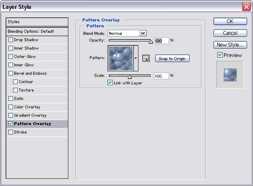Image resolution: width=253 pixels, height=186 pixels.
Task: Enable the Stroke checkbox
Action: 10,132
